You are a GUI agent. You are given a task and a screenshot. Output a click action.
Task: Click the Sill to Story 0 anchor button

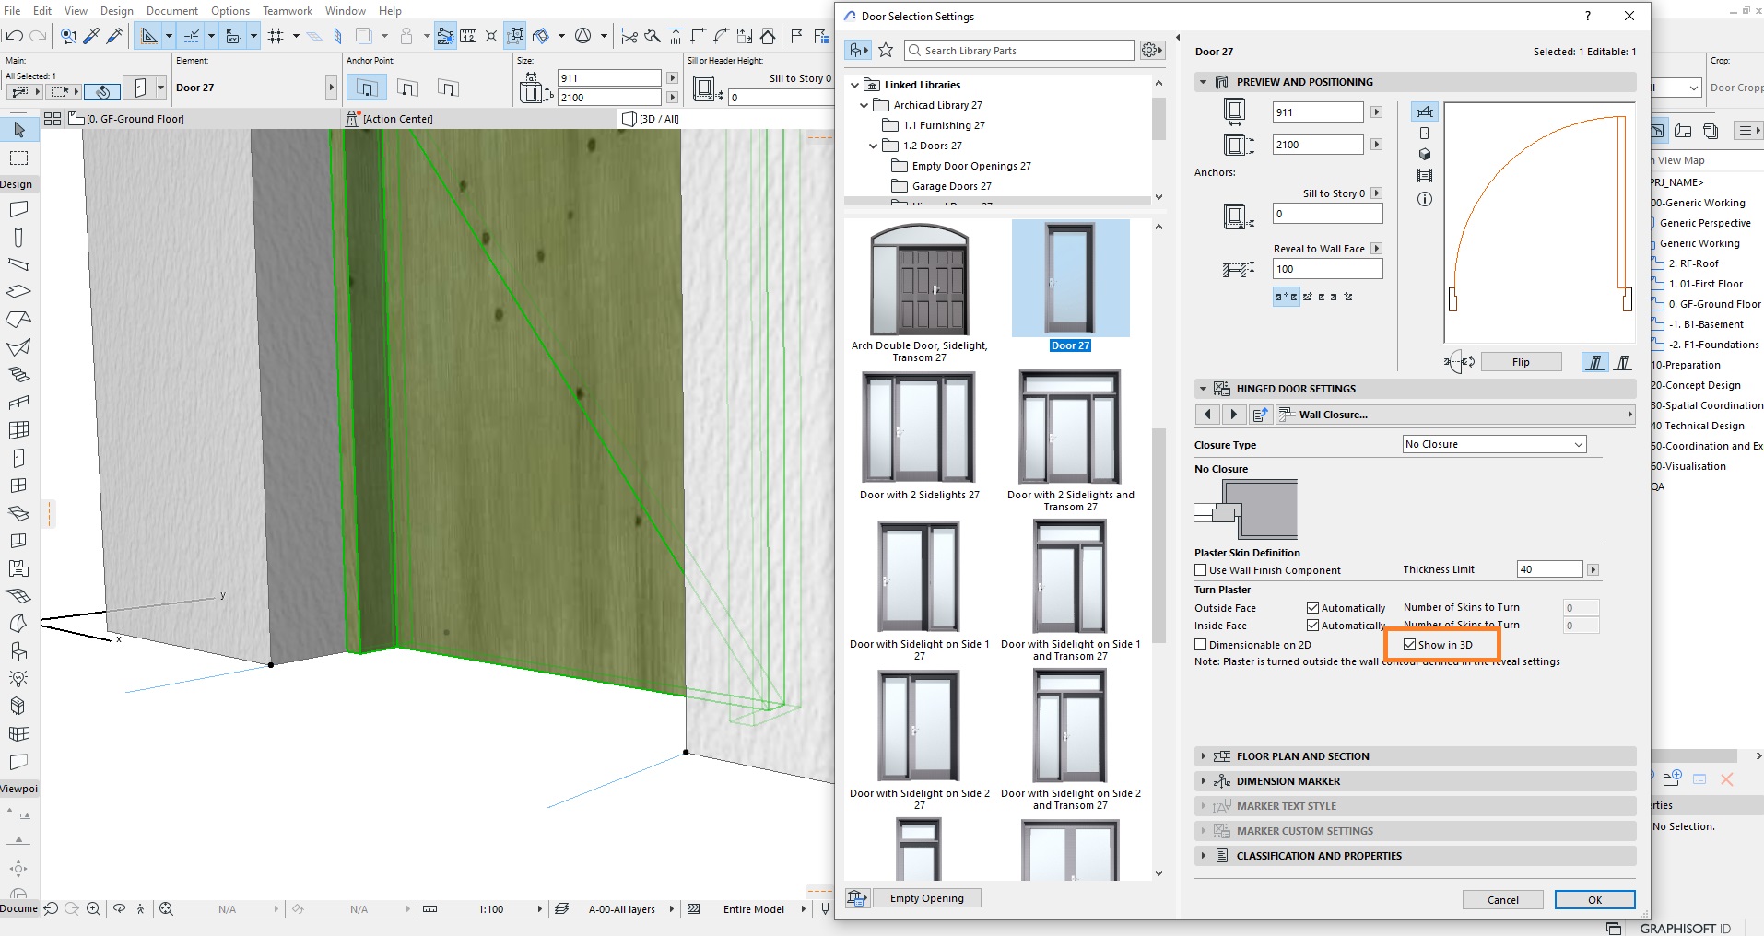(x=1376, y=193)
